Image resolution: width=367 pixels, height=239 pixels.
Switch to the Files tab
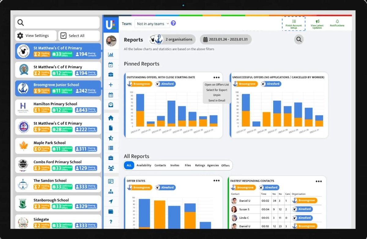click(188, 165)
